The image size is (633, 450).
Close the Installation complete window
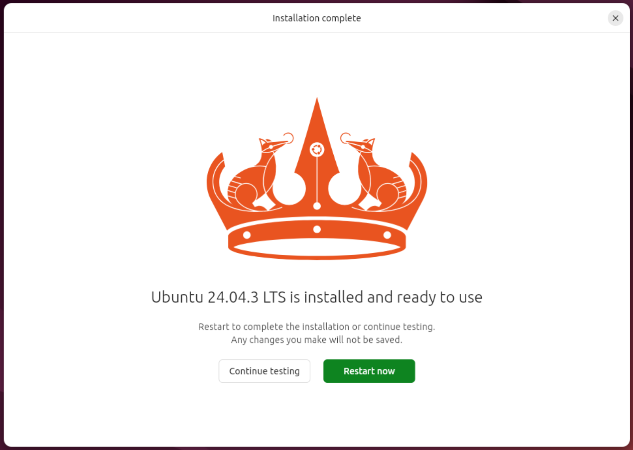point(615,18)
